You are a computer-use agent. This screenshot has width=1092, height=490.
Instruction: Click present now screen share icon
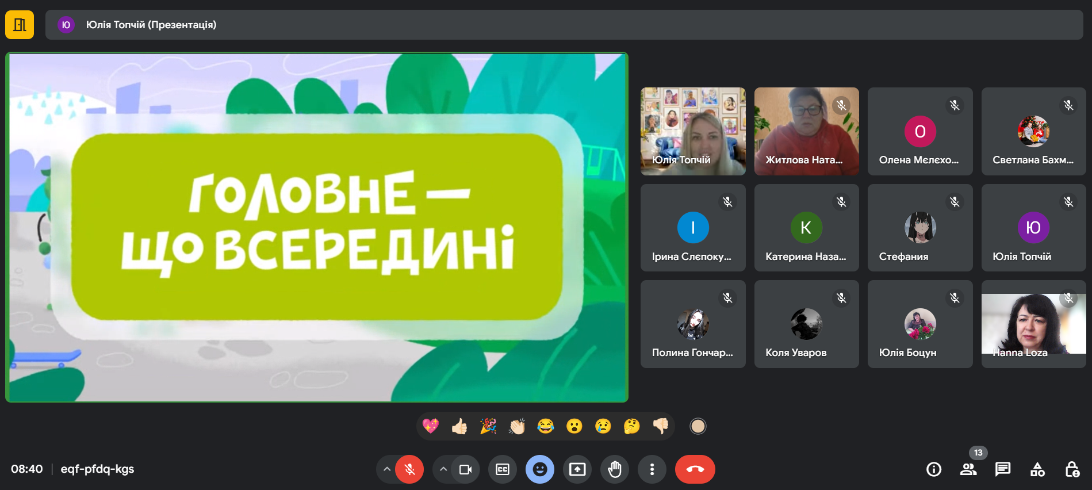click(x=577, y=469)
